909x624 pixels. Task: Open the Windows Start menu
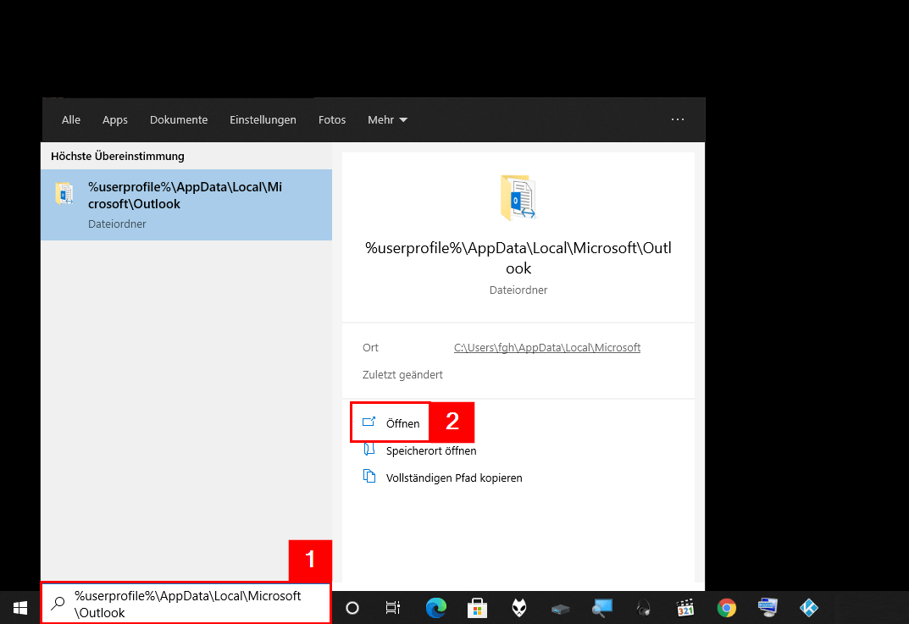pyautogui.click(x=20, y=608)
